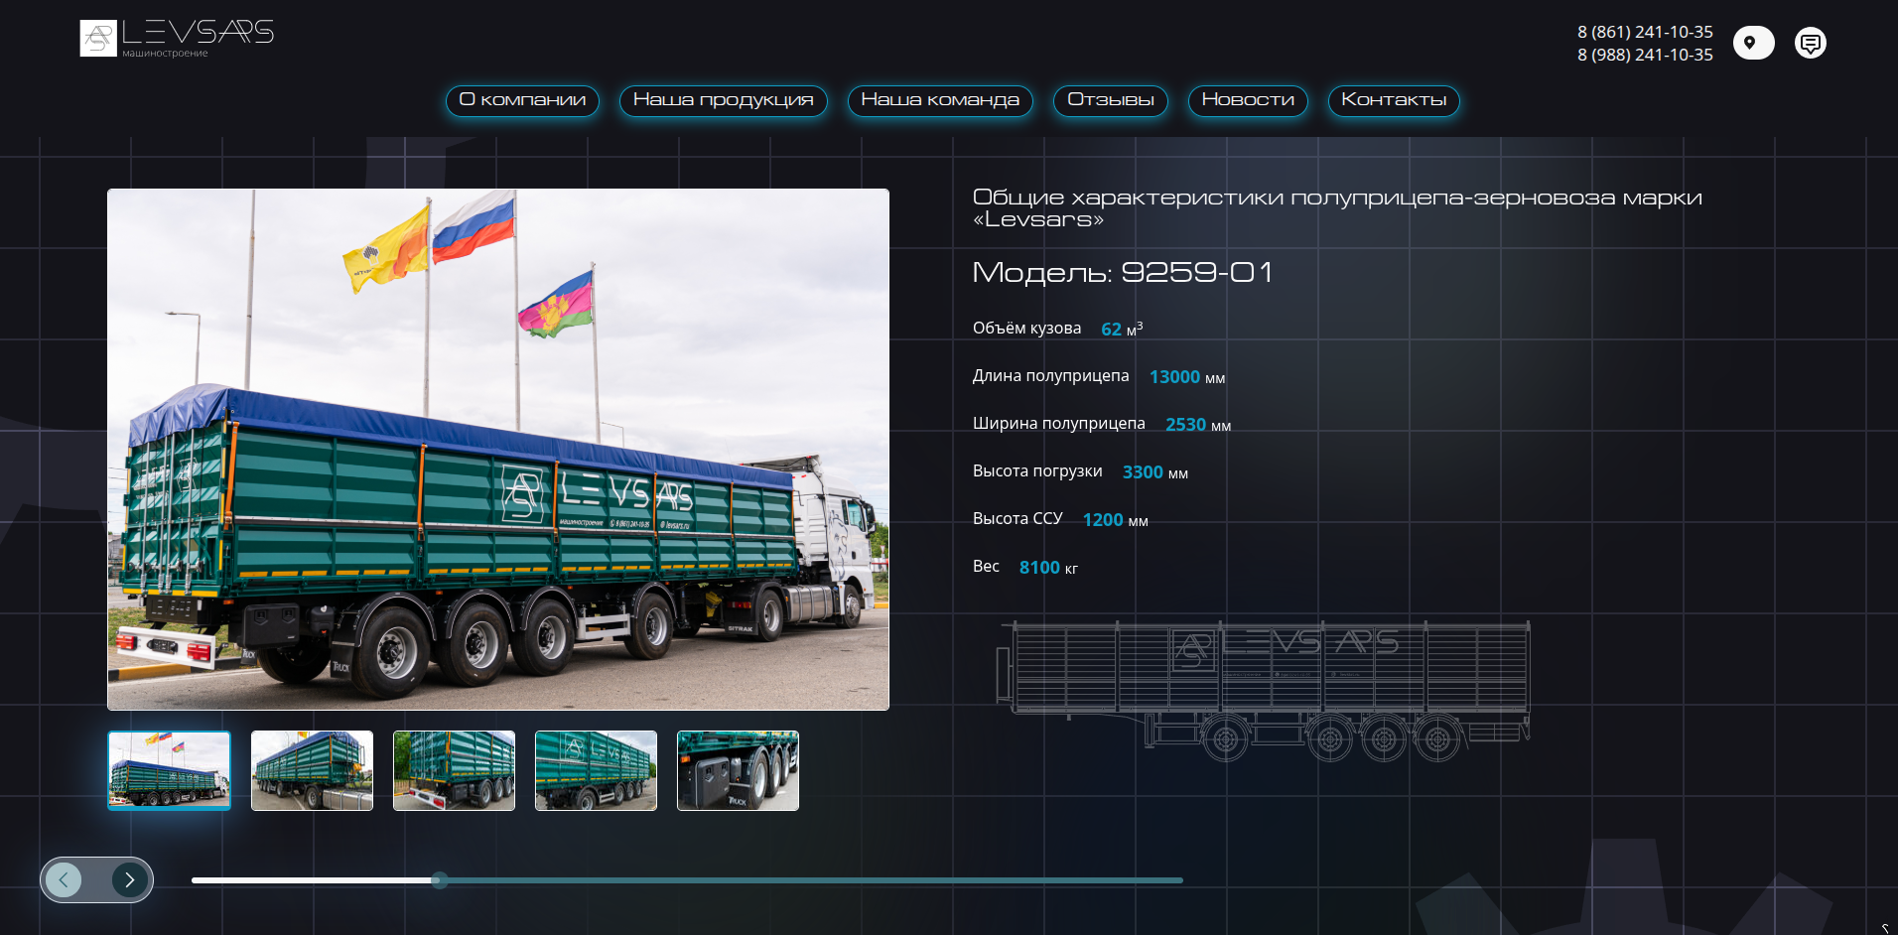Image resolution: width=1898 pixels, height=935 pixels.
Task: Go to next slide arrow button
Action: [130, 879]
